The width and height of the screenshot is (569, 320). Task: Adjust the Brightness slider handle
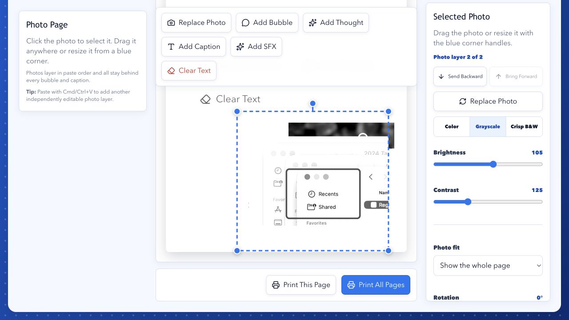(x=493, y=164)
